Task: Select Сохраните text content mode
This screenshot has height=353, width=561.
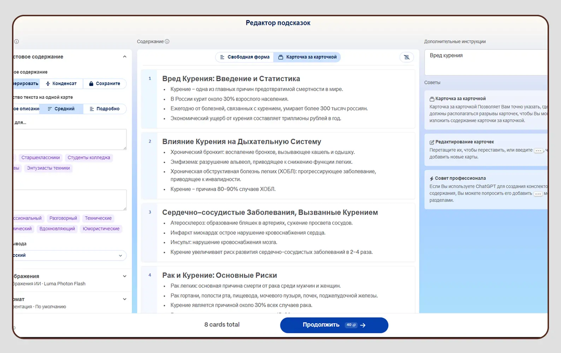Action: point(105,84)
